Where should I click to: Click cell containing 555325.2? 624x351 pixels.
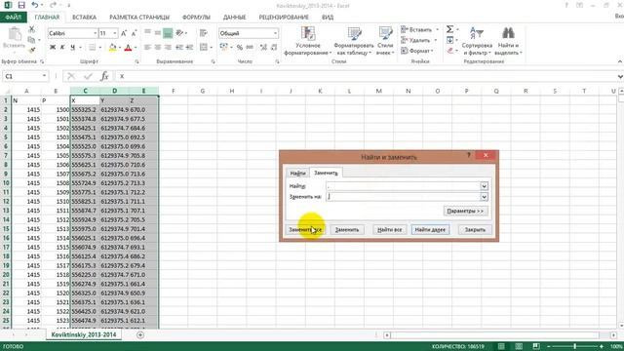point(85,110)
